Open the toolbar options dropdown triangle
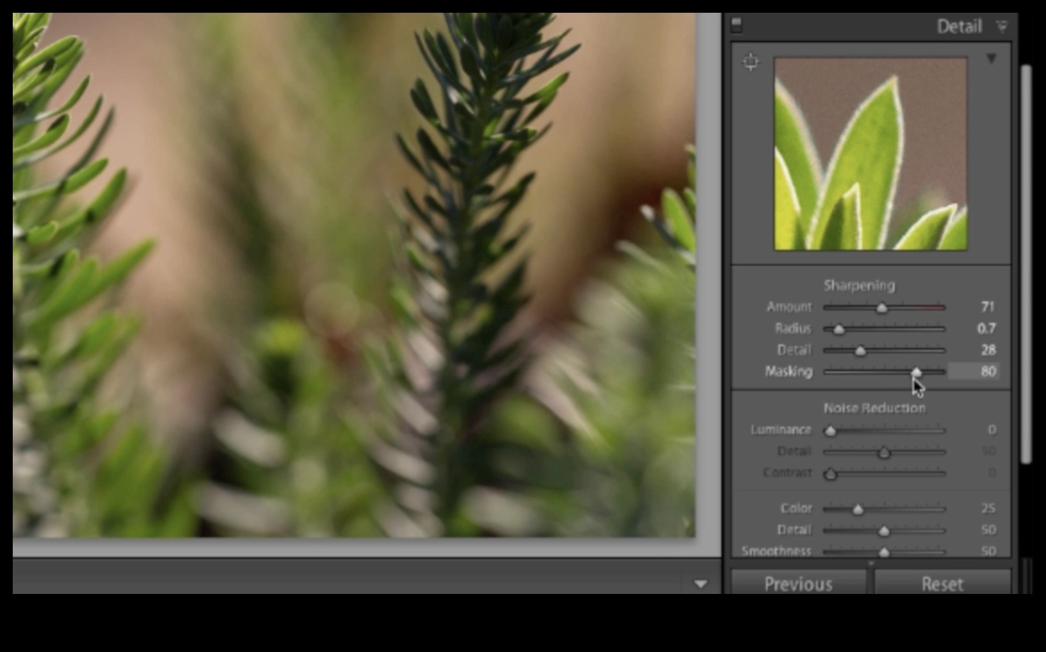This screenshot has width=1046, height=652. [700, 584]
